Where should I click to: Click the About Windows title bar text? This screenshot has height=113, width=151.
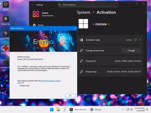click(x=17, y=28)
